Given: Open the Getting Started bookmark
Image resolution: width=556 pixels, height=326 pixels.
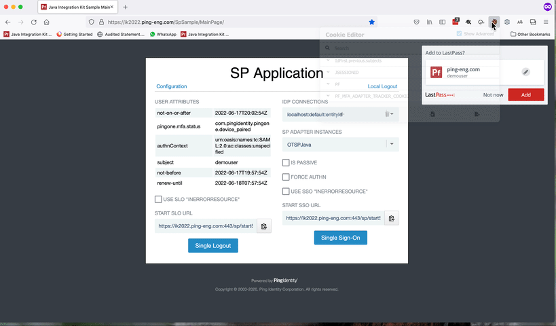Looking at the screenshot, I should click(x=75, y=35).
